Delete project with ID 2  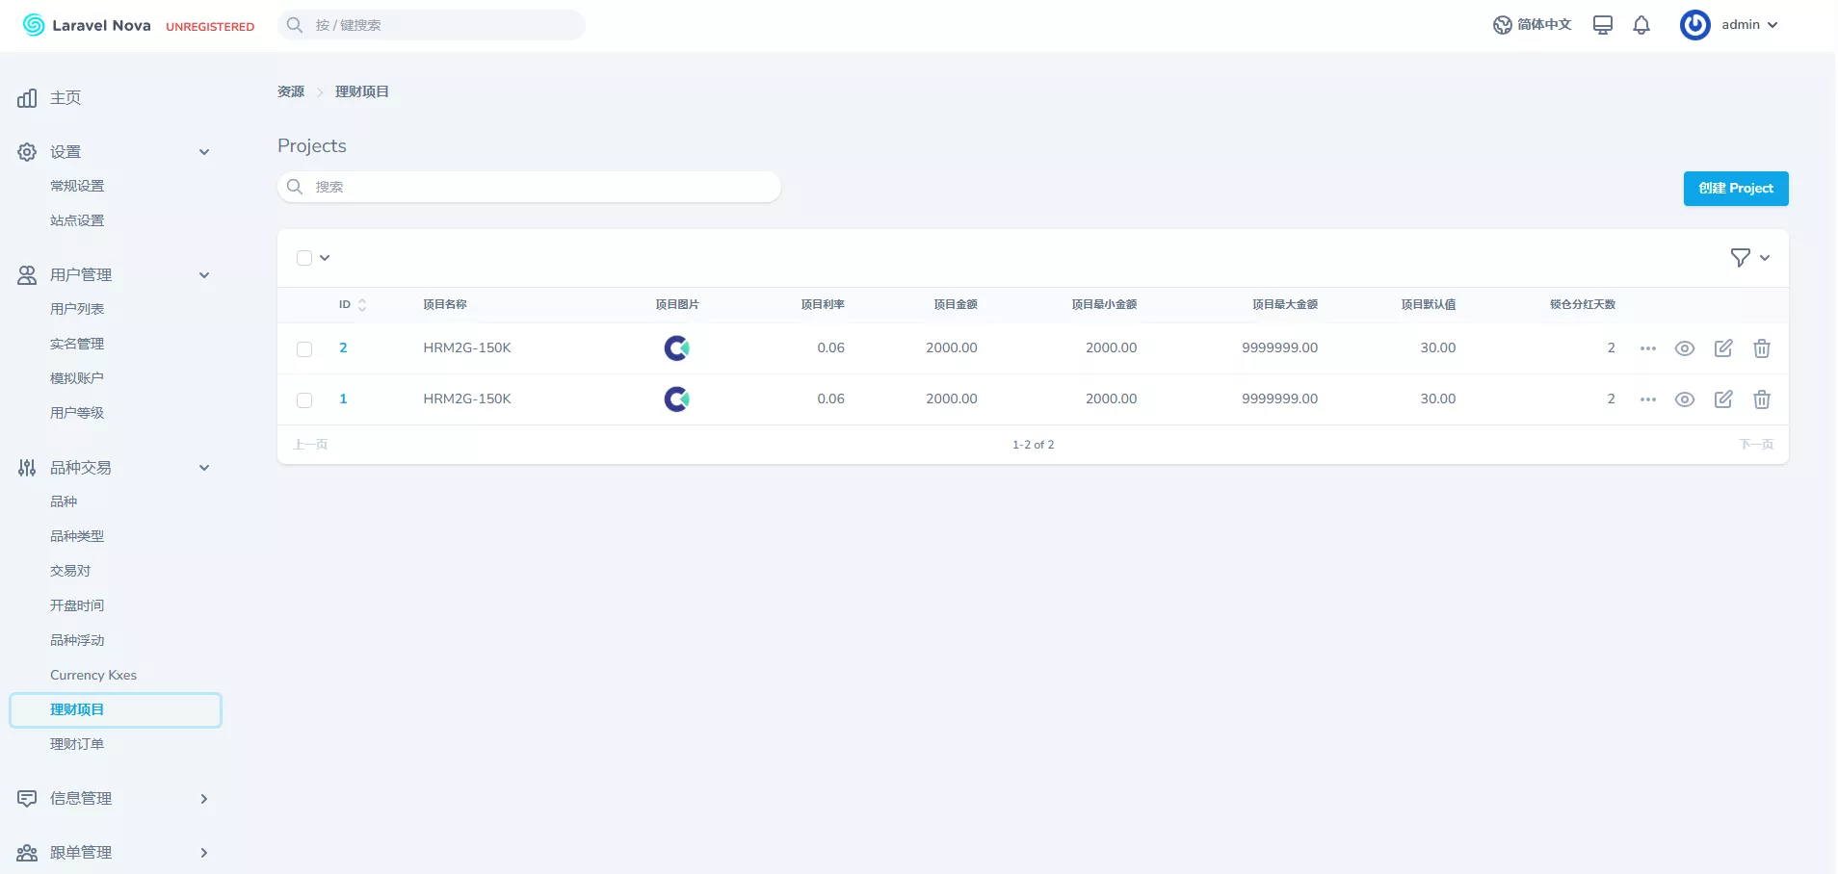[1761, 348]
